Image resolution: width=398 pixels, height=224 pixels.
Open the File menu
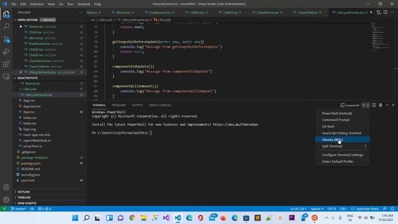click(14, 4)
